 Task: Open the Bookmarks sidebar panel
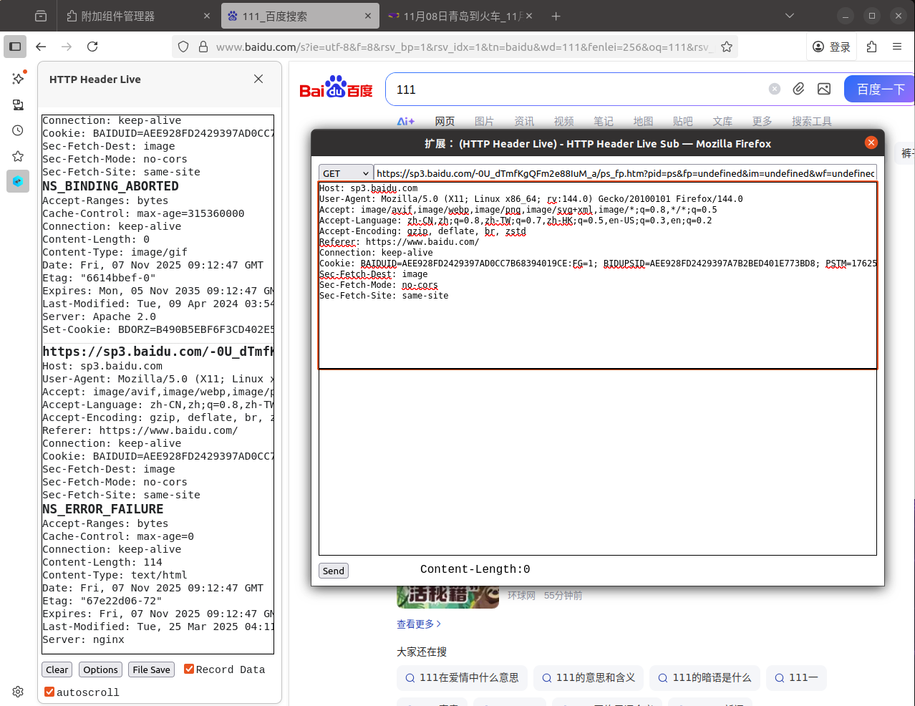click(18, 156)
